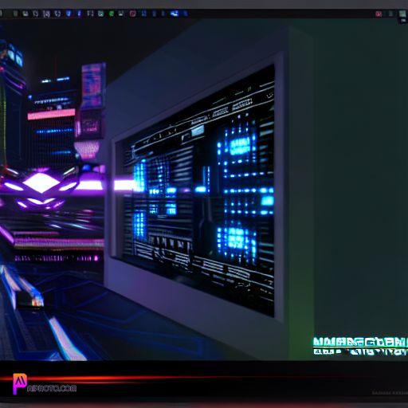This screenshot has width=408, height=408.
Task: Click the pink square icon in top toolbar
Action: tap(132, 14)
